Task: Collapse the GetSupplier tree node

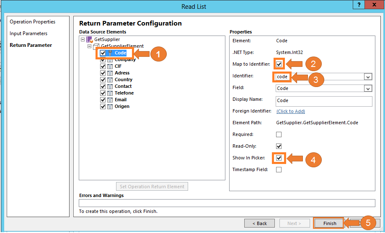Action: [x=83, y=40]
